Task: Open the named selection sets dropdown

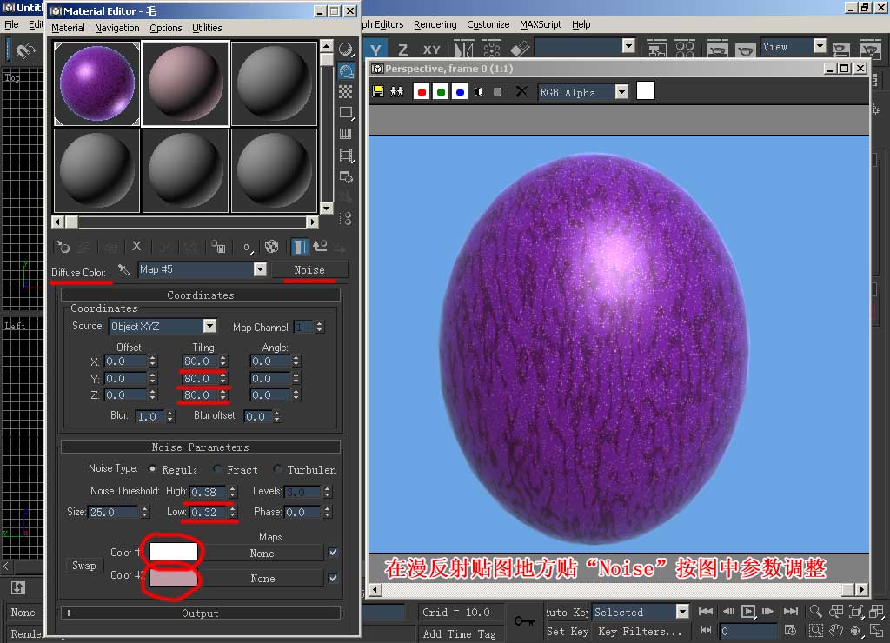Action: pyautogui.click(x=628, y=46)
